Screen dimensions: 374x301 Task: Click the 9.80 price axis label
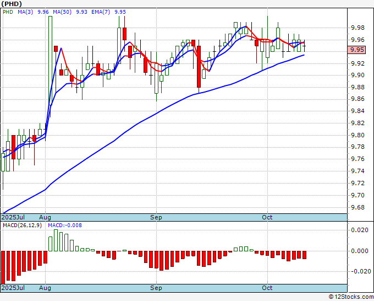point(358,135)
